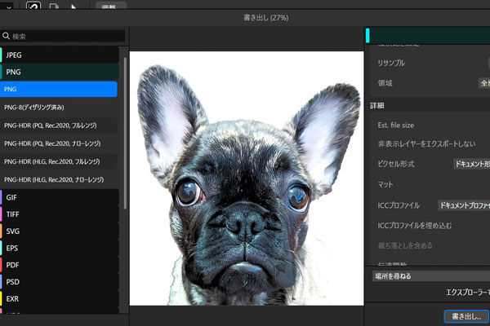This screenshot has width=490, height=326.
Task: Expand the GIF format group
Action: coord(60,197)
